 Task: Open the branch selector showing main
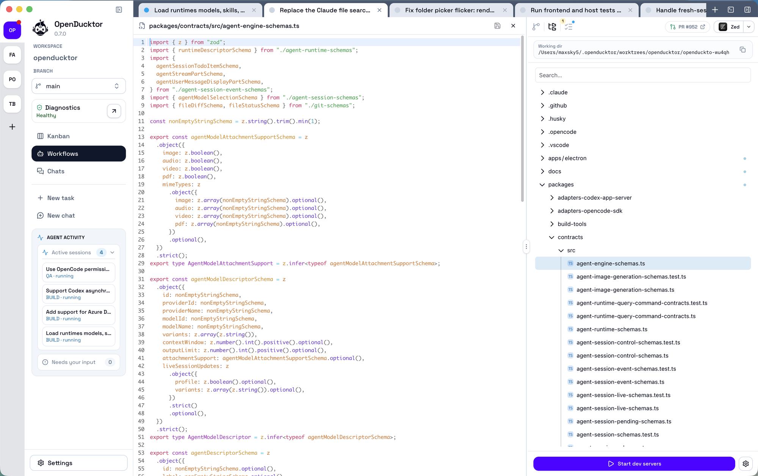tap(78, 86)
